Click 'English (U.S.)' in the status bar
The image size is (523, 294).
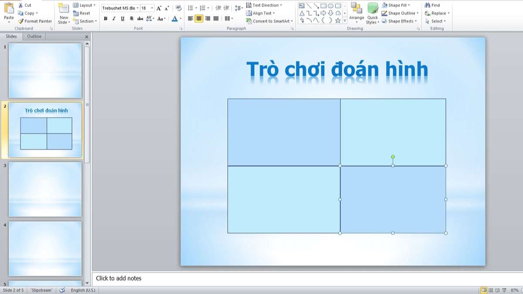click(x=83, y=290)
